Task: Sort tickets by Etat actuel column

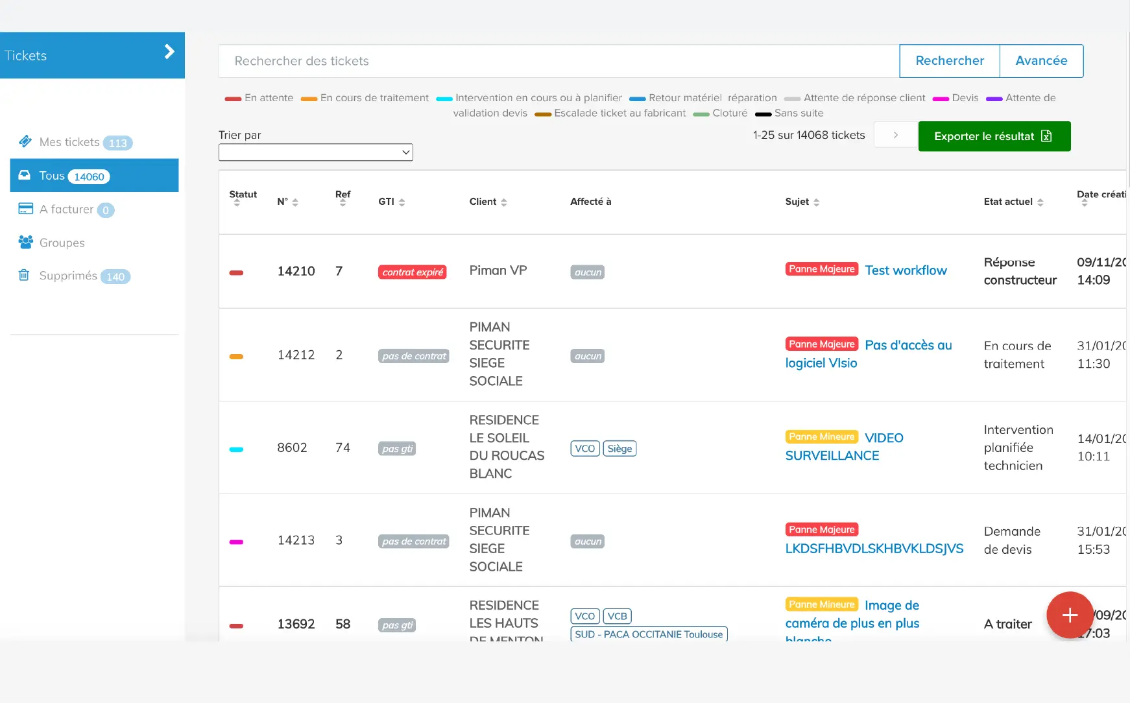Action: tap(1013, 202)
